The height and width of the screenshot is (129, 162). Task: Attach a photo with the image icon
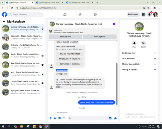tap(55, 118)
